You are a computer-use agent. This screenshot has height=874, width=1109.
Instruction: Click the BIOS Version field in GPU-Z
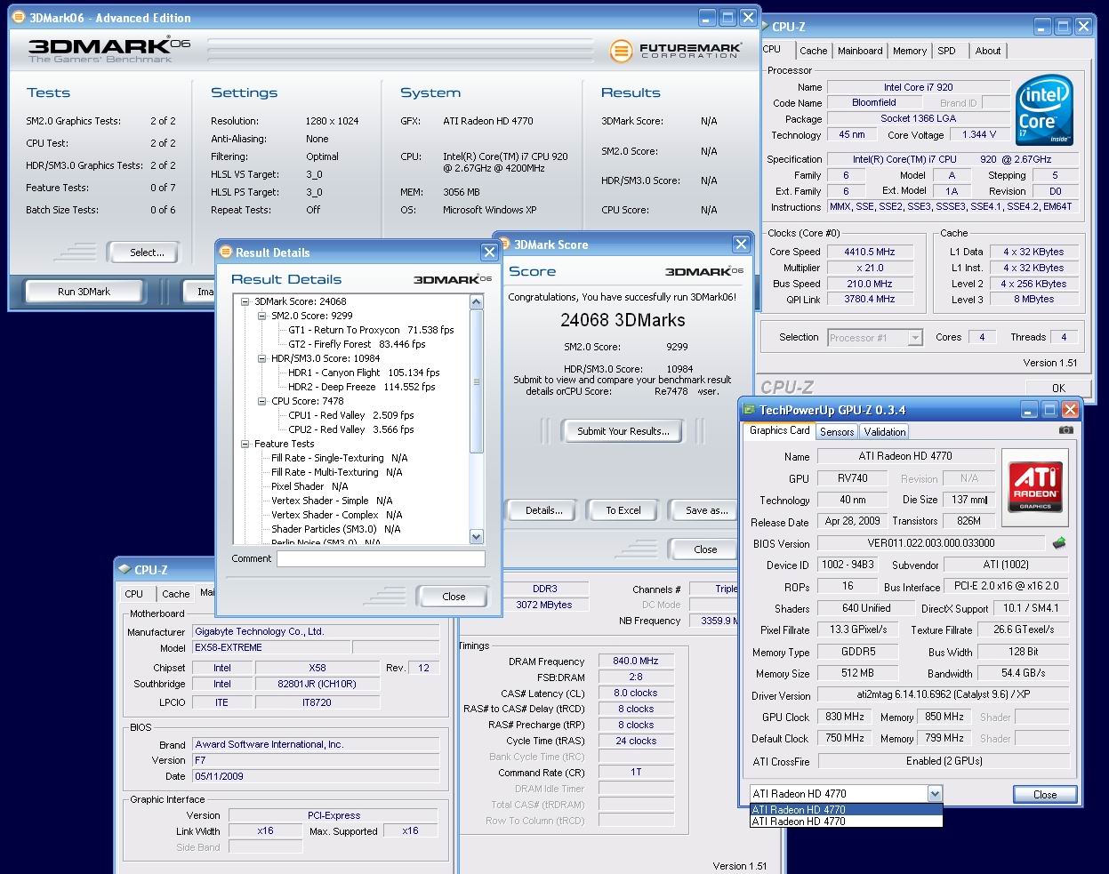point(931,543)
